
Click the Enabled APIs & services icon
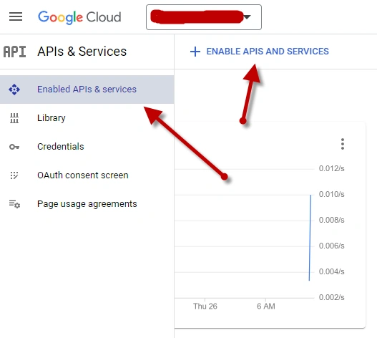click(14, 90)
